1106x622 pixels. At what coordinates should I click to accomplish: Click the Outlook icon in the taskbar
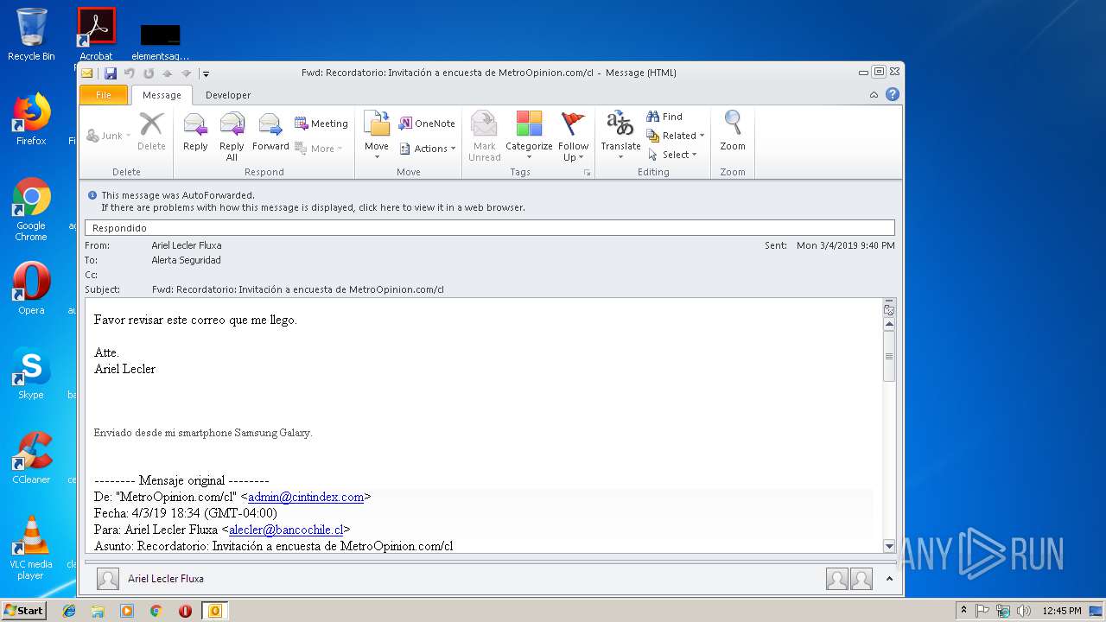(214, 611)
